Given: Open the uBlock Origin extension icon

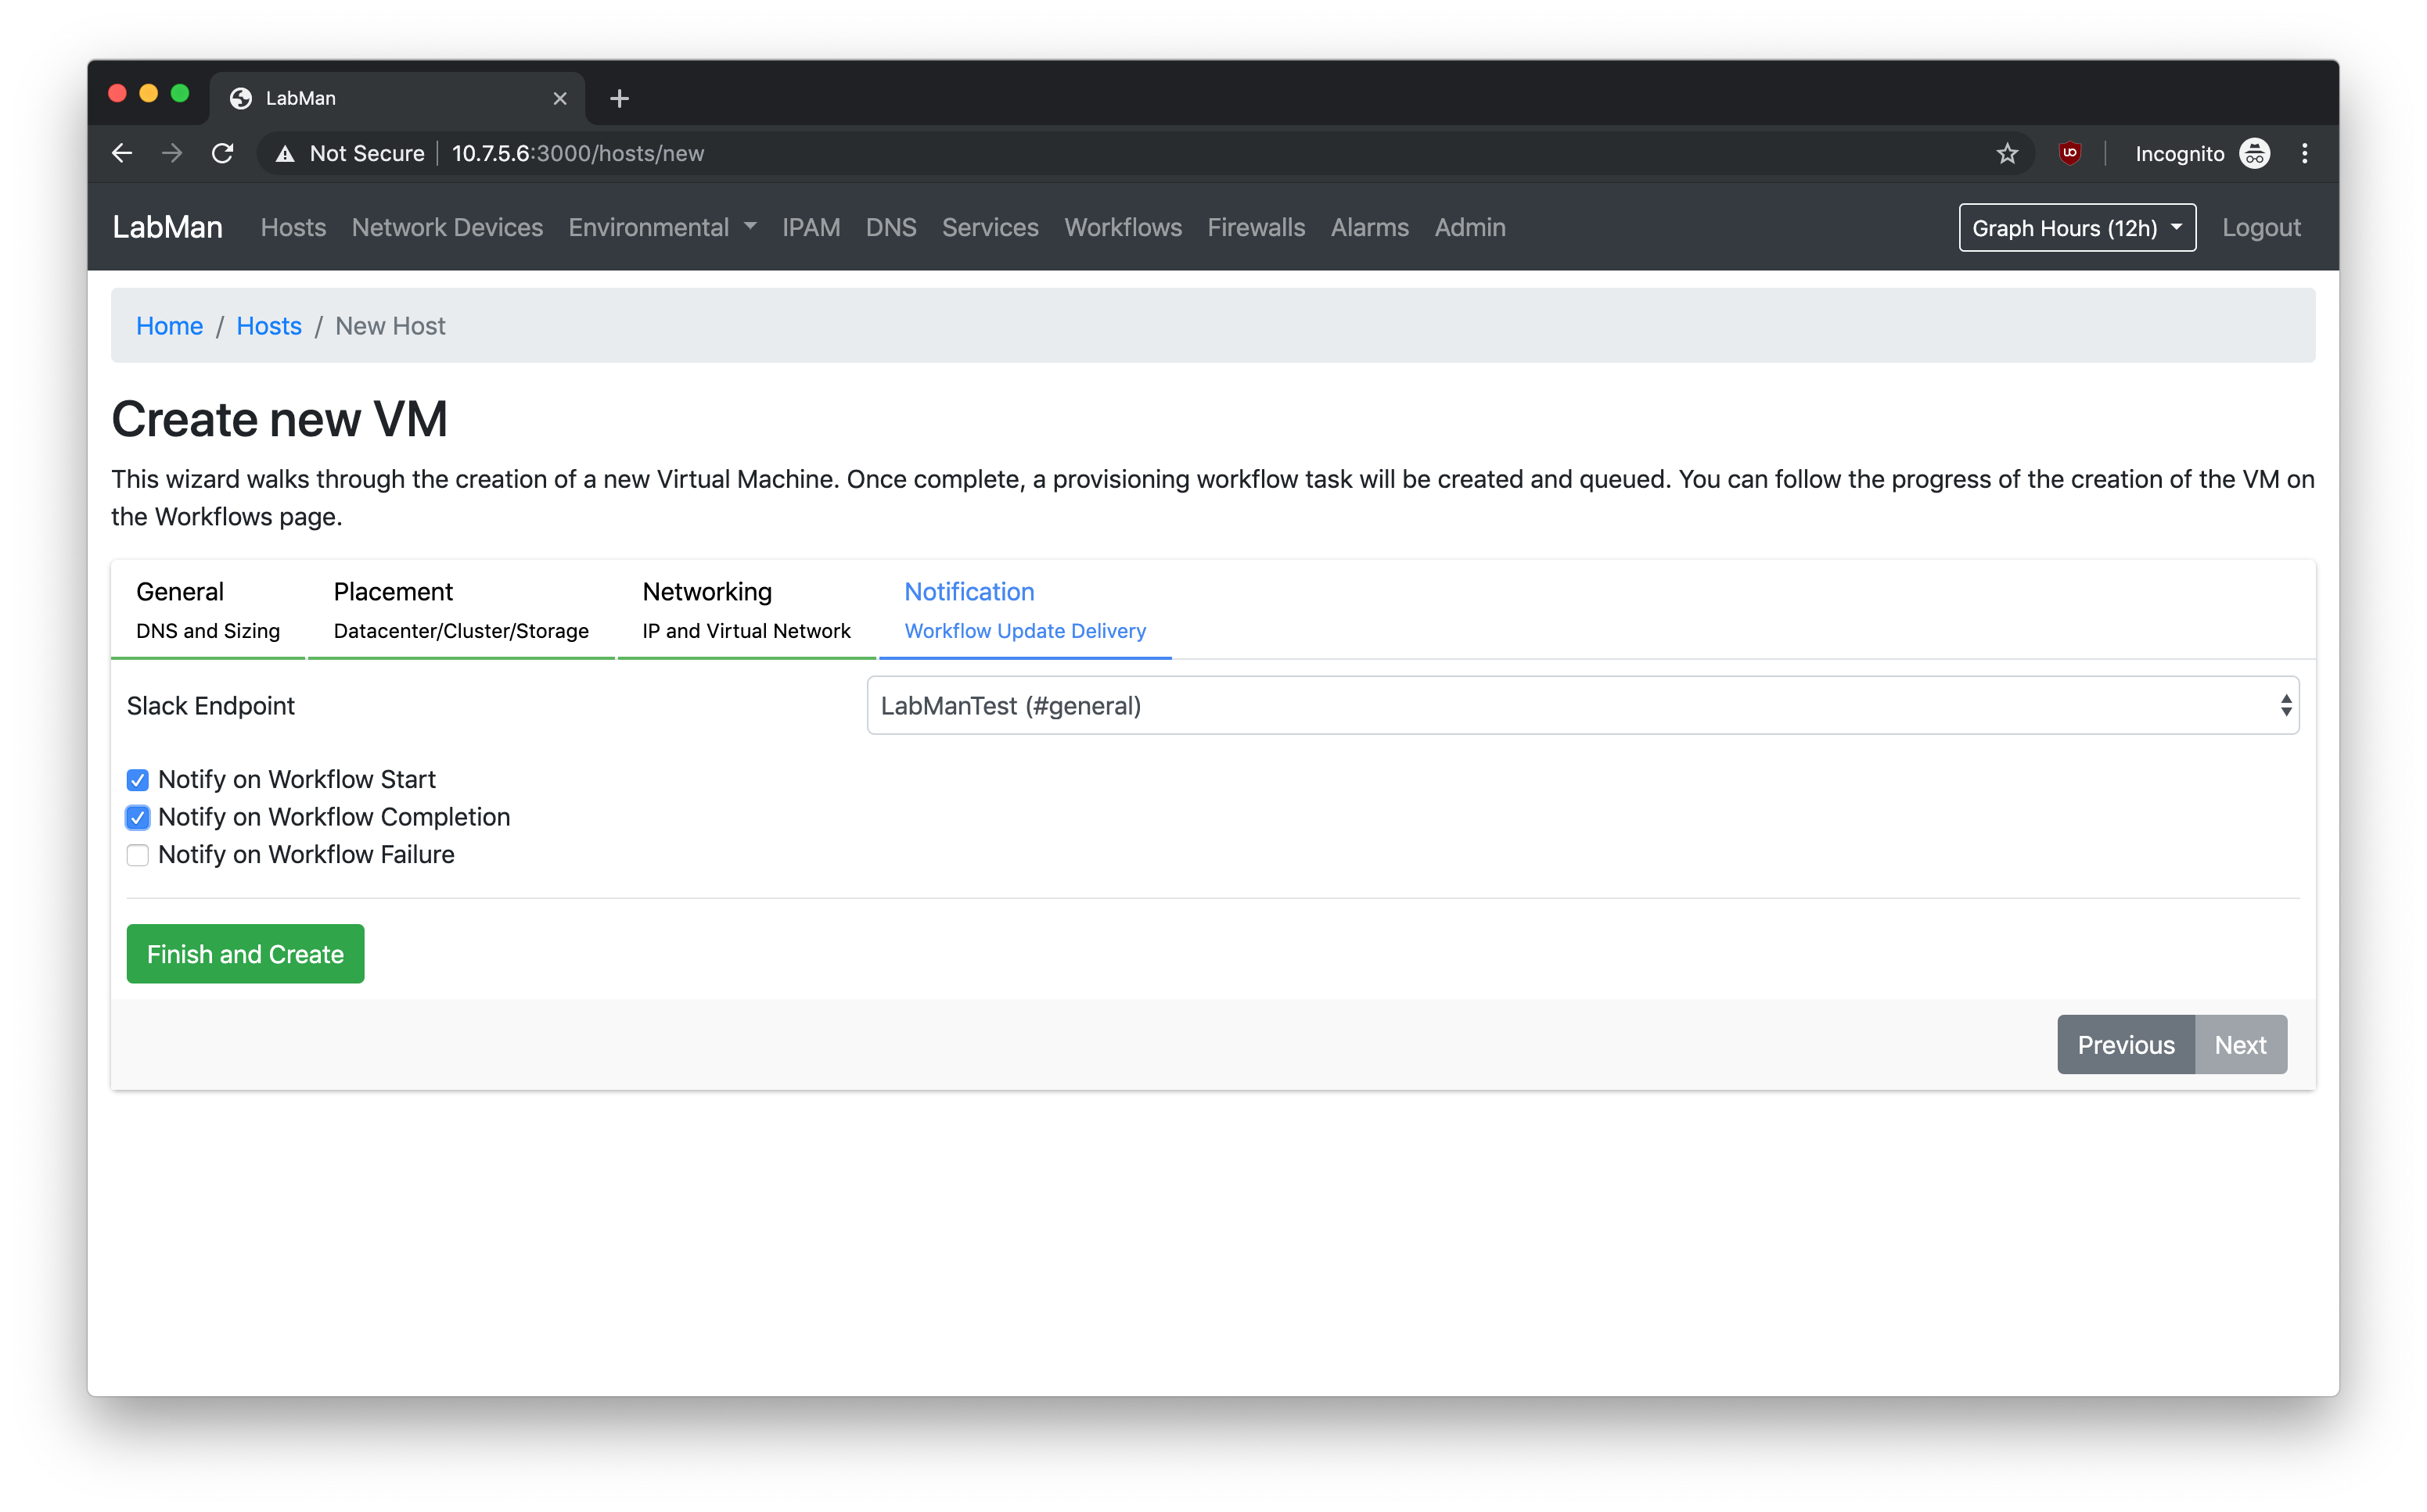Looking at the screenshot, I should [2069, 153].
